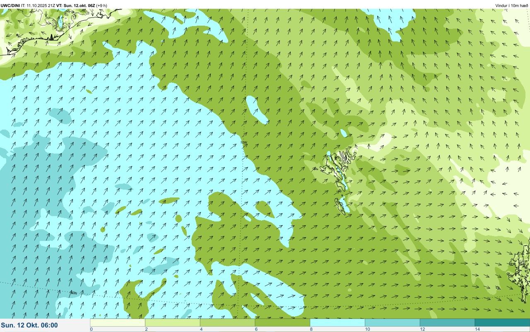
Task: Click the light green 2–4 legend swatch
Action: (x=173, y=322)
